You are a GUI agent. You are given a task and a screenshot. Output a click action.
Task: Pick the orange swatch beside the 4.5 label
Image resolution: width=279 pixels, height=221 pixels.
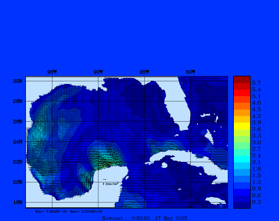[x=242, y=106]
